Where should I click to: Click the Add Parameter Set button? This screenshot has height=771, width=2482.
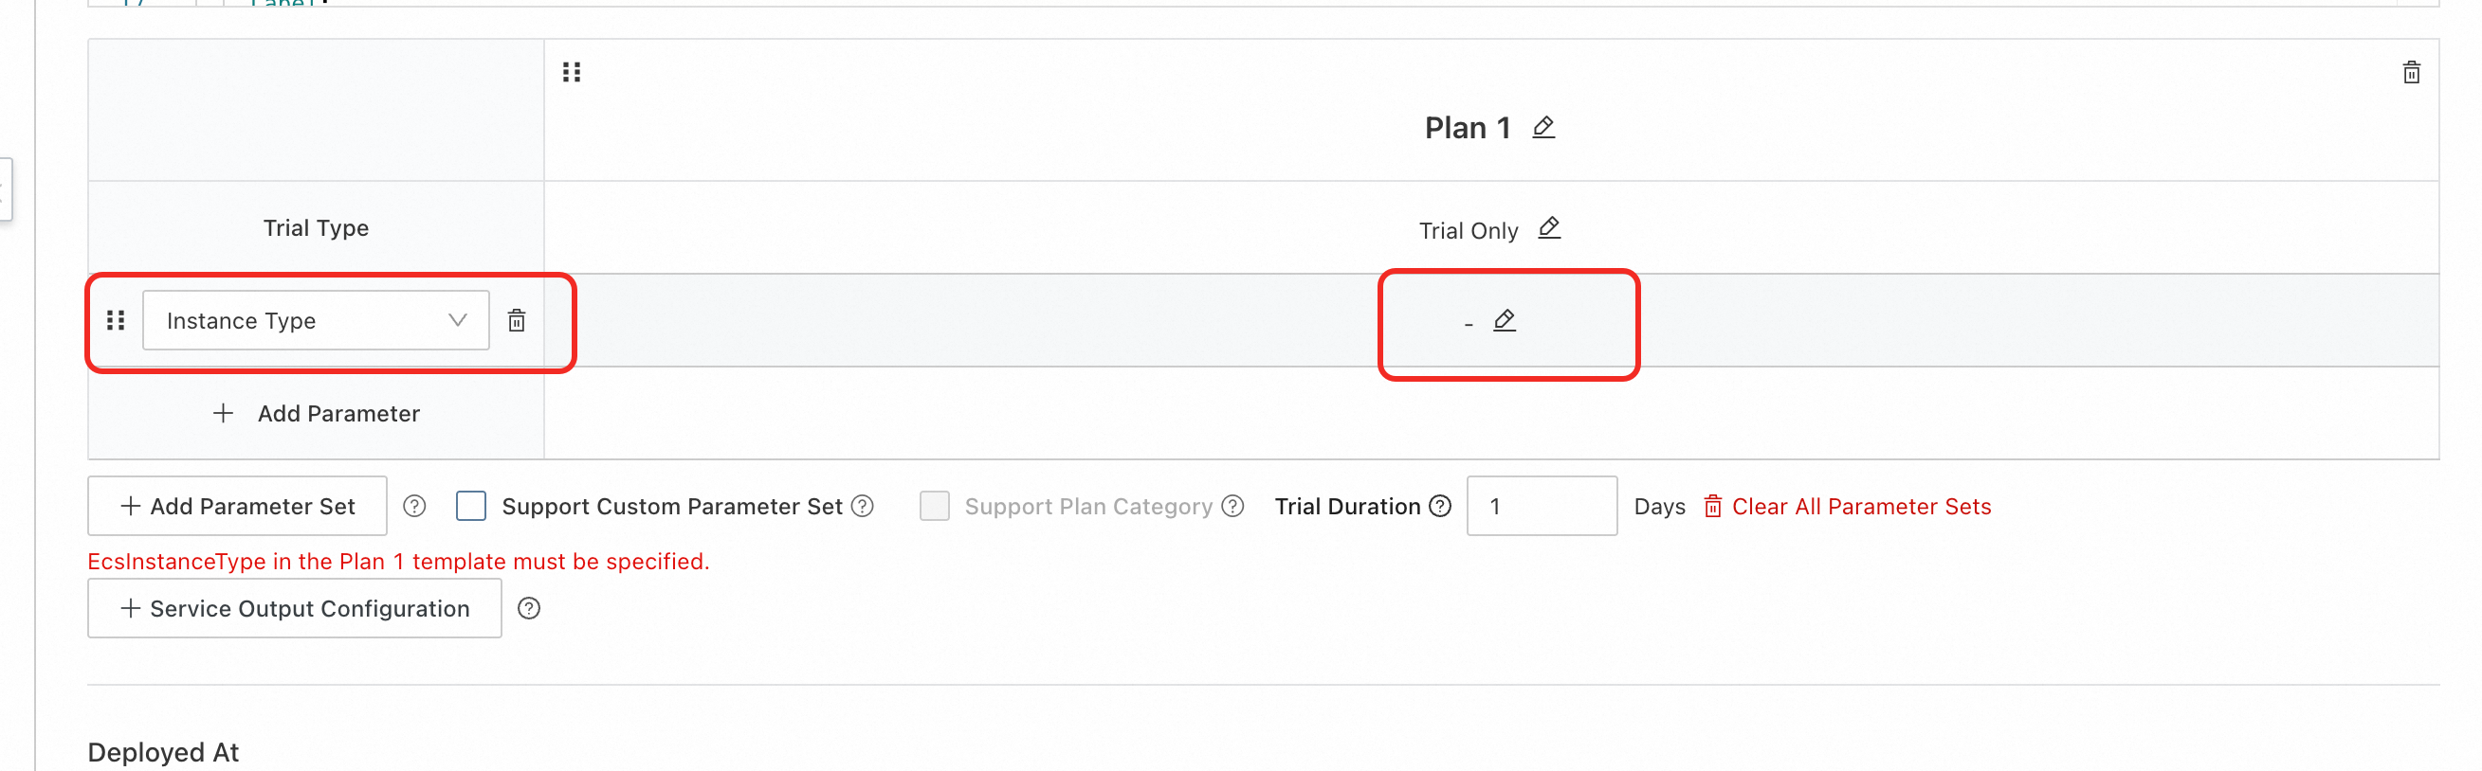click(237, 507)
